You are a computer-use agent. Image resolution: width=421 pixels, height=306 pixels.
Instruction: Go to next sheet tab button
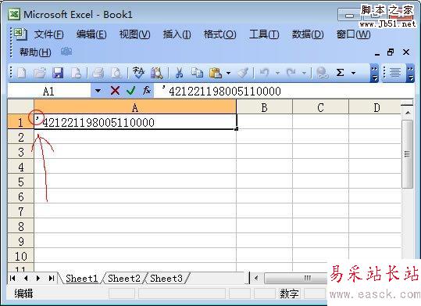tap(38, 279)
